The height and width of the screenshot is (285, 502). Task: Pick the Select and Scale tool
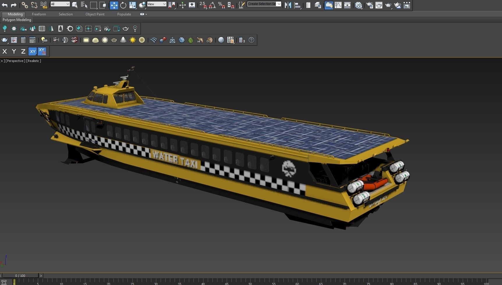[132, 5]
